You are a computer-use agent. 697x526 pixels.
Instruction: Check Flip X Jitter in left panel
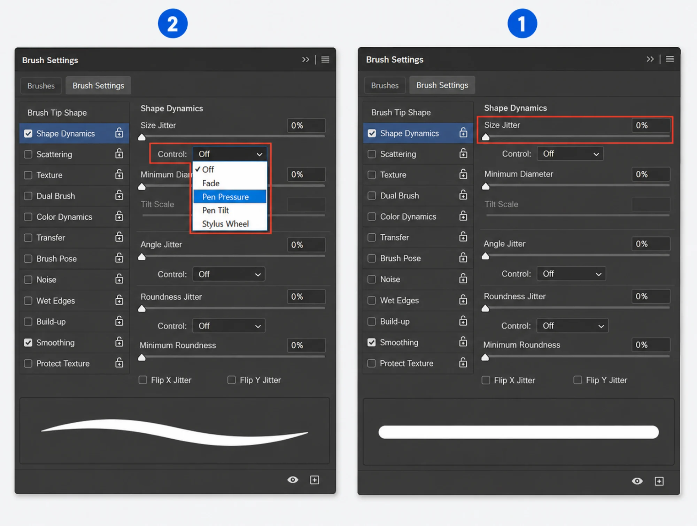click(x=143, y=380)
